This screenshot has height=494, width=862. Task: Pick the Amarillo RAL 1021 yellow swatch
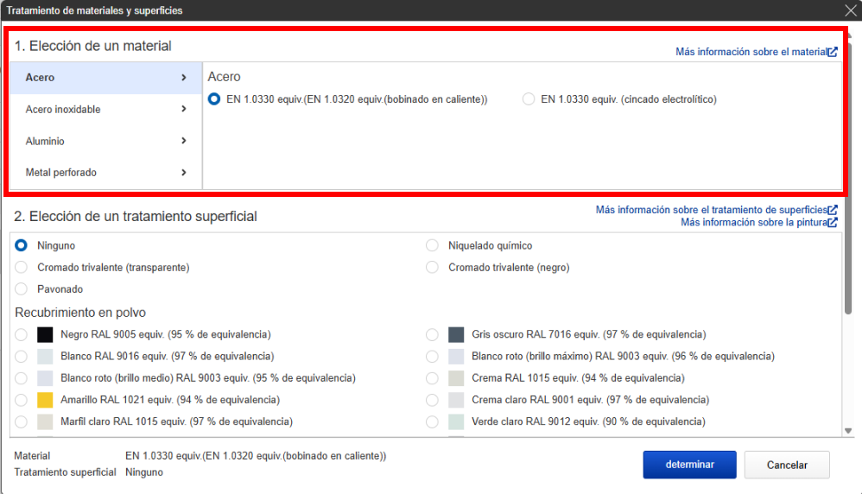pos(46,400)
